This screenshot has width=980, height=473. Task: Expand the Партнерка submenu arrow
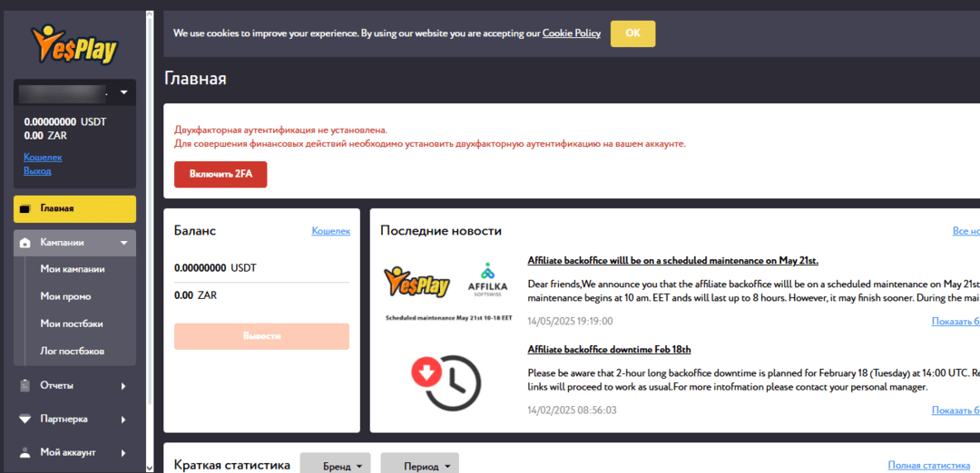point(123,420)
